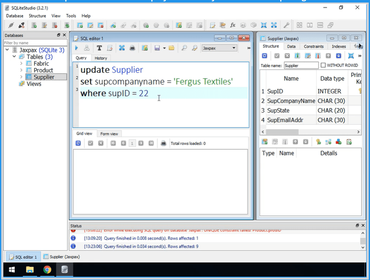Open the save options dropdown arrow beside the floppy icon
The width and height of the screenshot is (370, 280).
(x=164, y=48)
